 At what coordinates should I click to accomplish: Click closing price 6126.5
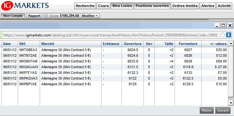pyautogui.click(x=188, y=84)
